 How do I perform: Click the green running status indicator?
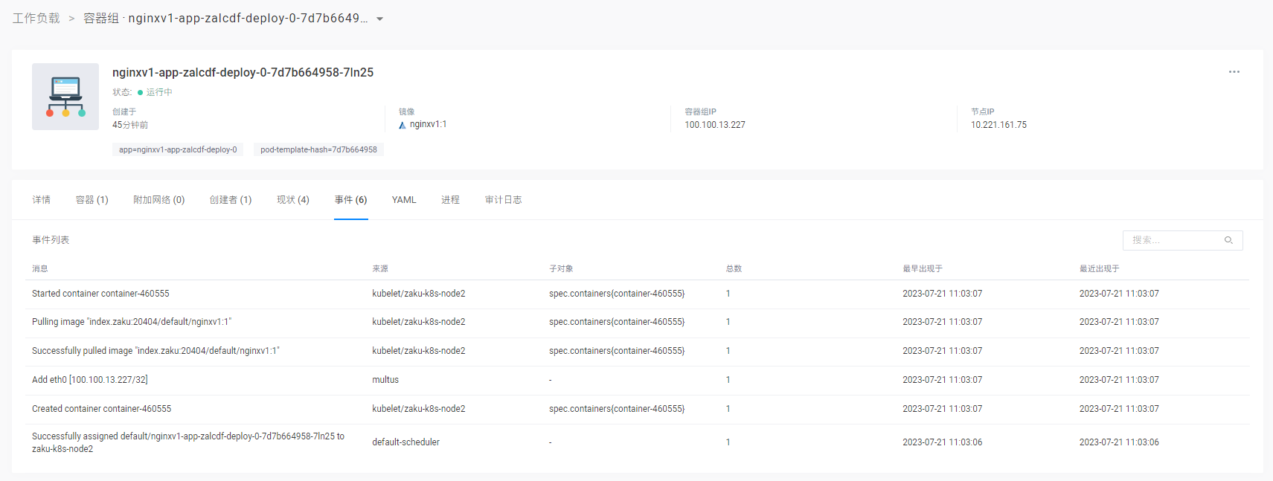tap(140, 93)
